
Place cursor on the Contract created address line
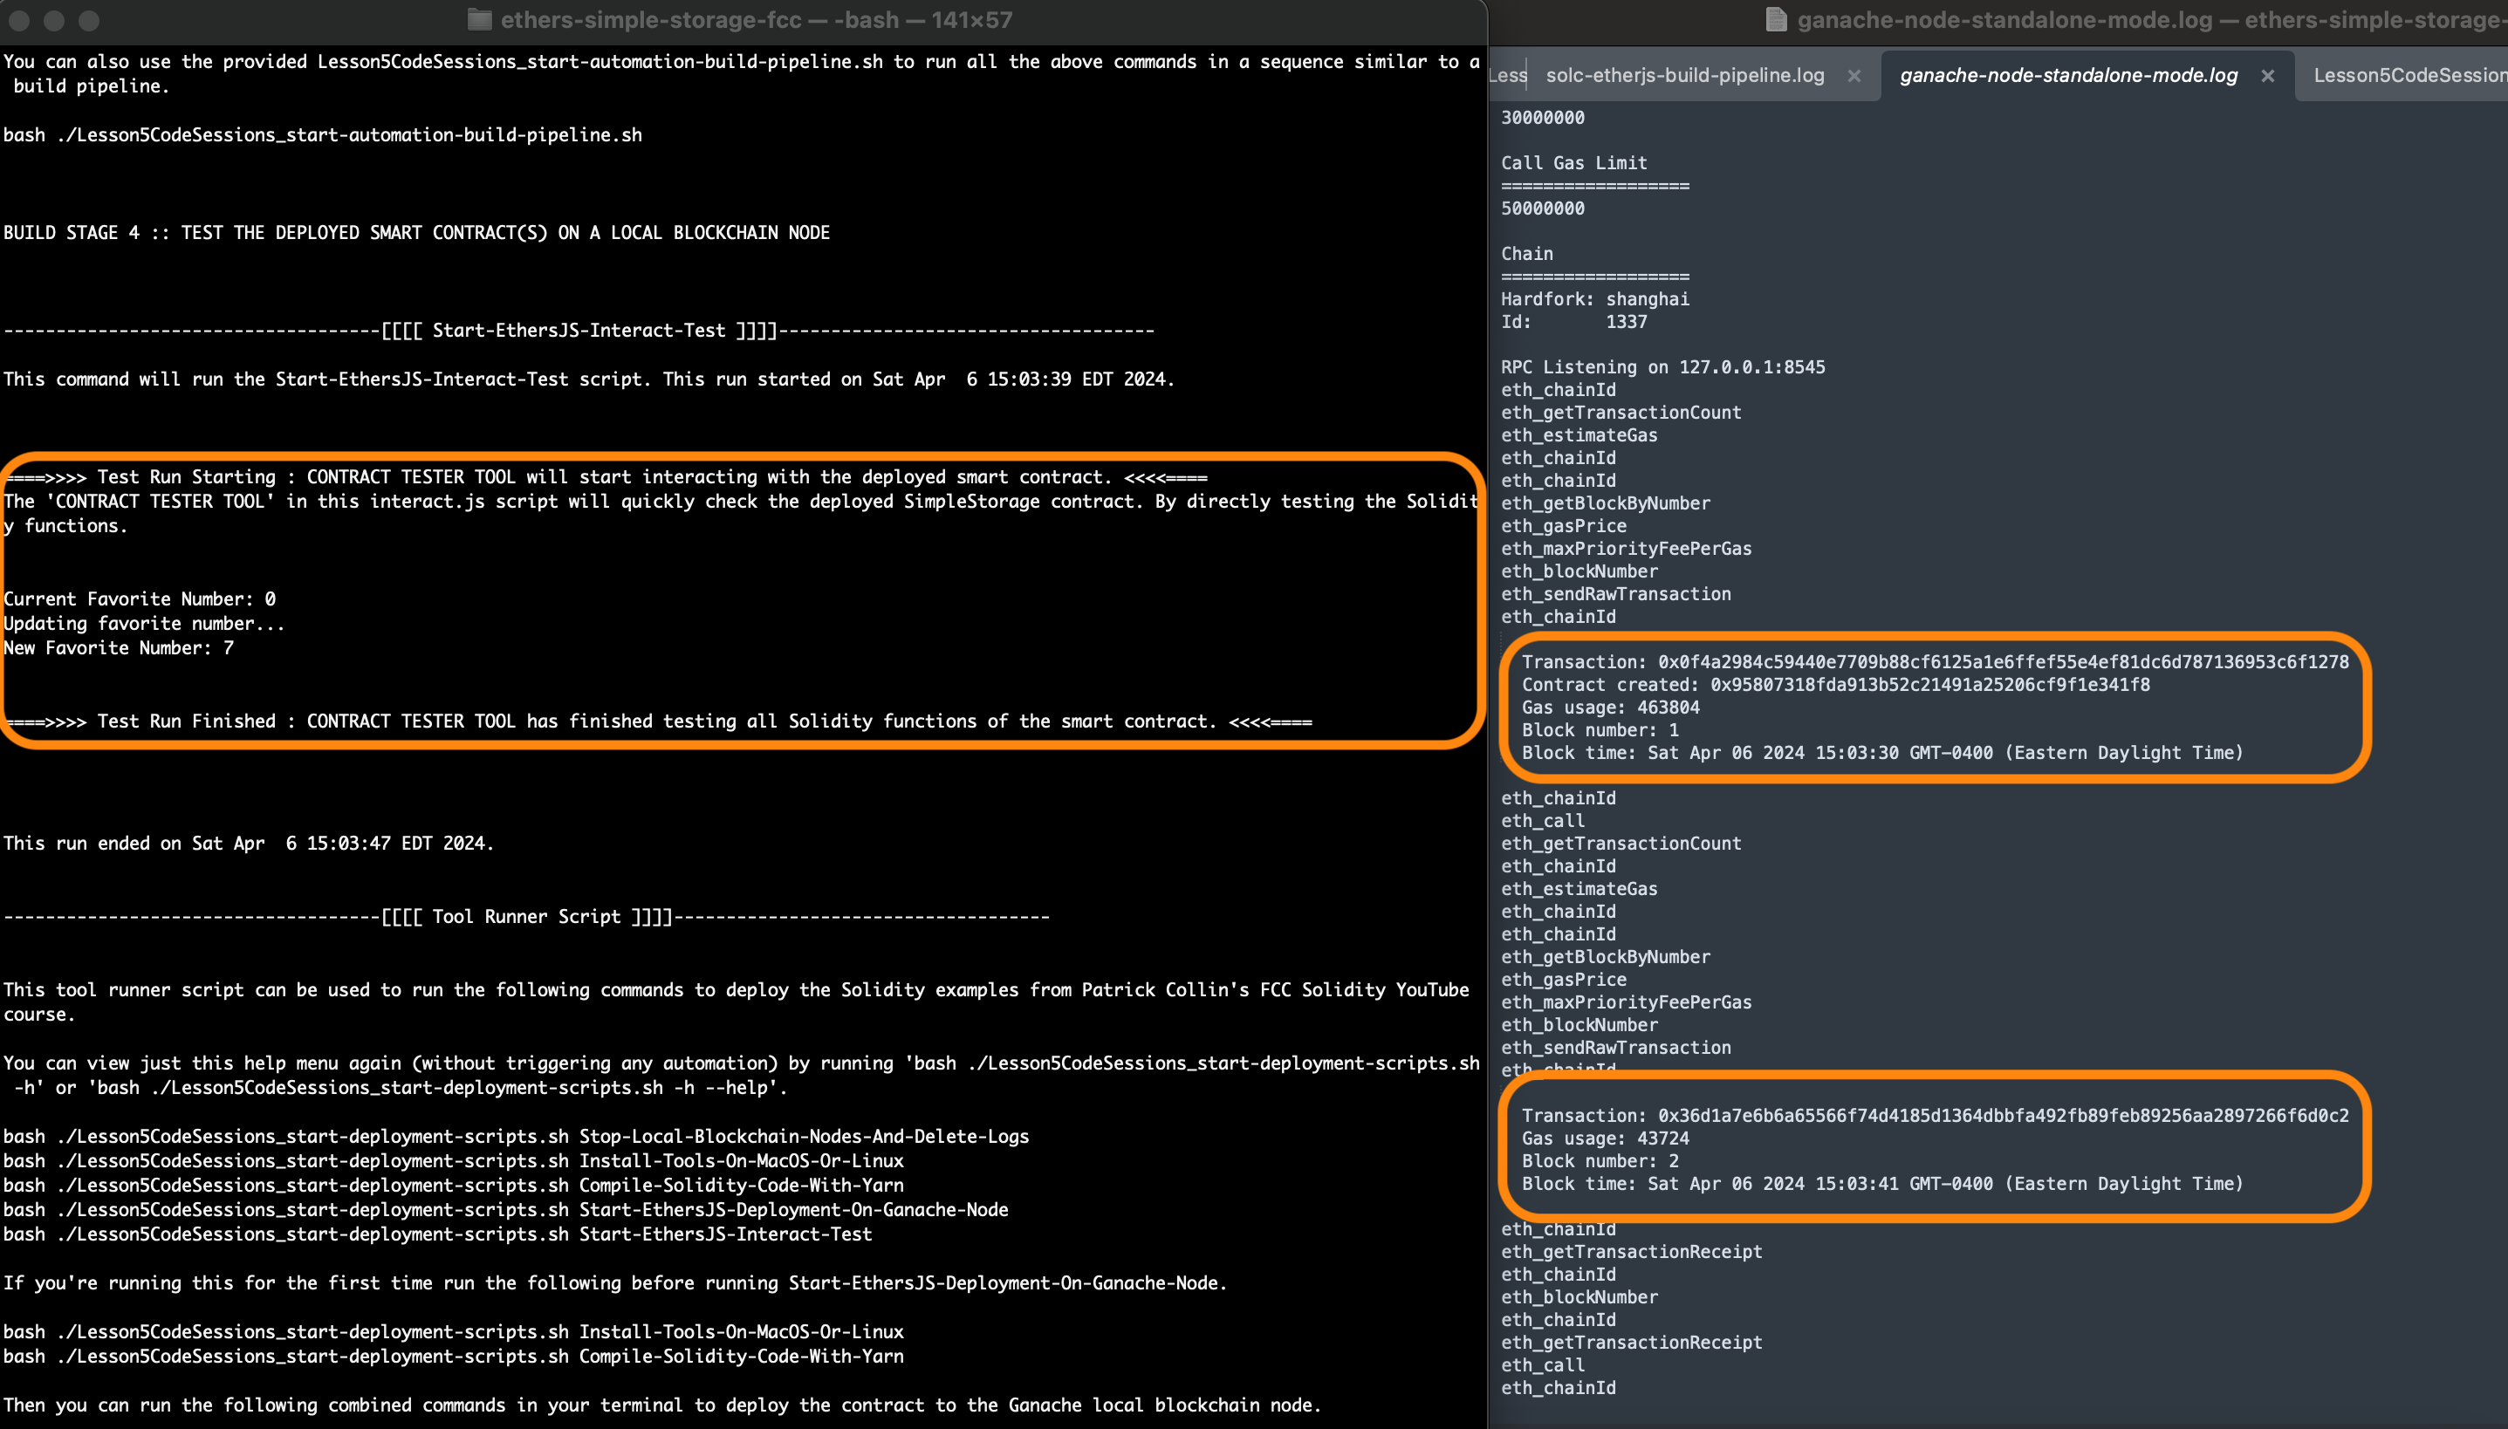click(x=1834, y=685)
